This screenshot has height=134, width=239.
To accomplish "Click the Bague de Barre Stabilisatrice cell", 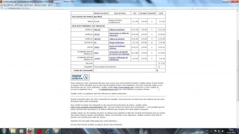I will (x=119, y=22).
